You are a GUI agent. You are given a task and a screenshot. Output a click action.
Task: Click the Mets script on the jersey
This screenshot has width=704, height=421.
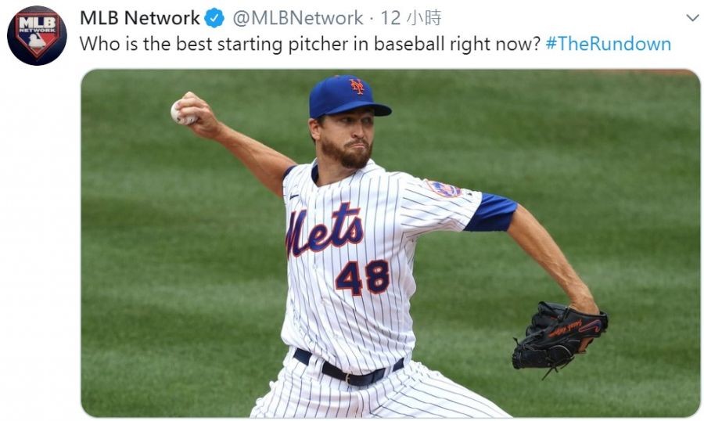(324, 231)
